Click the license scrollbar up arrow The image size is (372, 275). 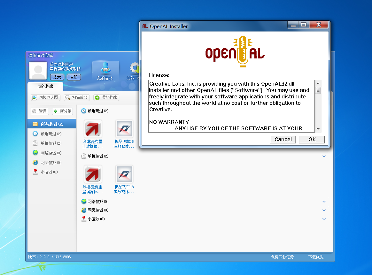click(318, 83)
